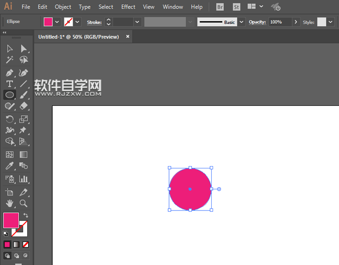Image resolution: width=339 pixels, height=265 pixels.
Task: Open the Object menu
Action: pos(63,7)
